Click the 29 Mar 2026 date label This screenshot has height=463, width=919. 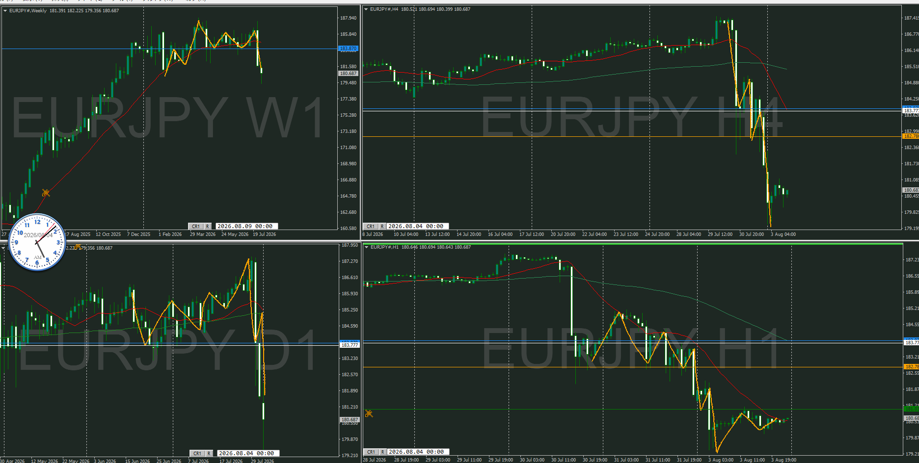click(203, 234)
